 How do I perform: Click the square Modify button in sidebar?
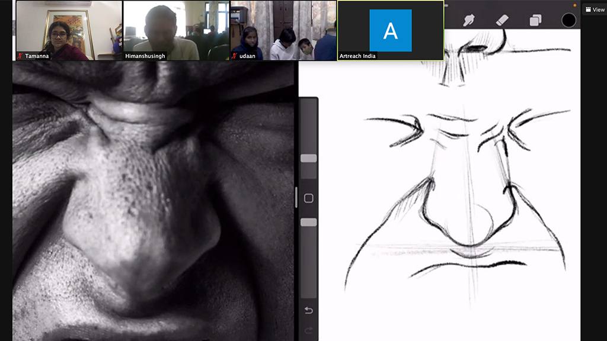[308, 198]
